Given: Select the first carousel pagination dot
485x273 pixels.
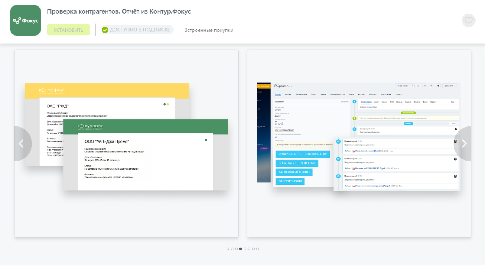Looking at the screenshot, I should click(x=228, y=249).
